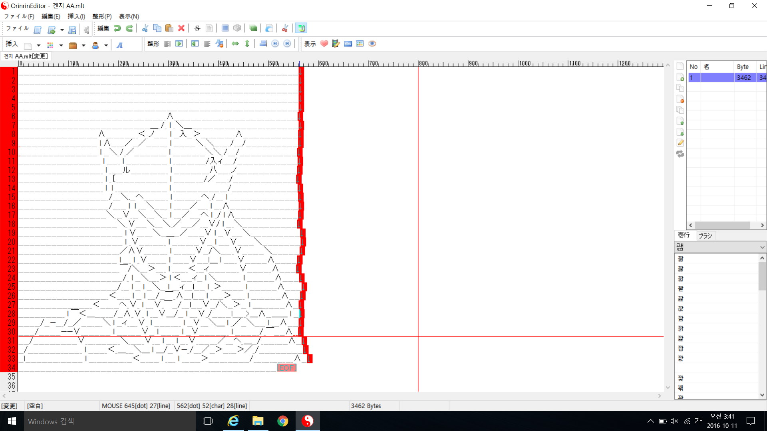Screen dimensions: 767x431
Task: Click the red X delete icon
Action: click(x=181, y=28)
